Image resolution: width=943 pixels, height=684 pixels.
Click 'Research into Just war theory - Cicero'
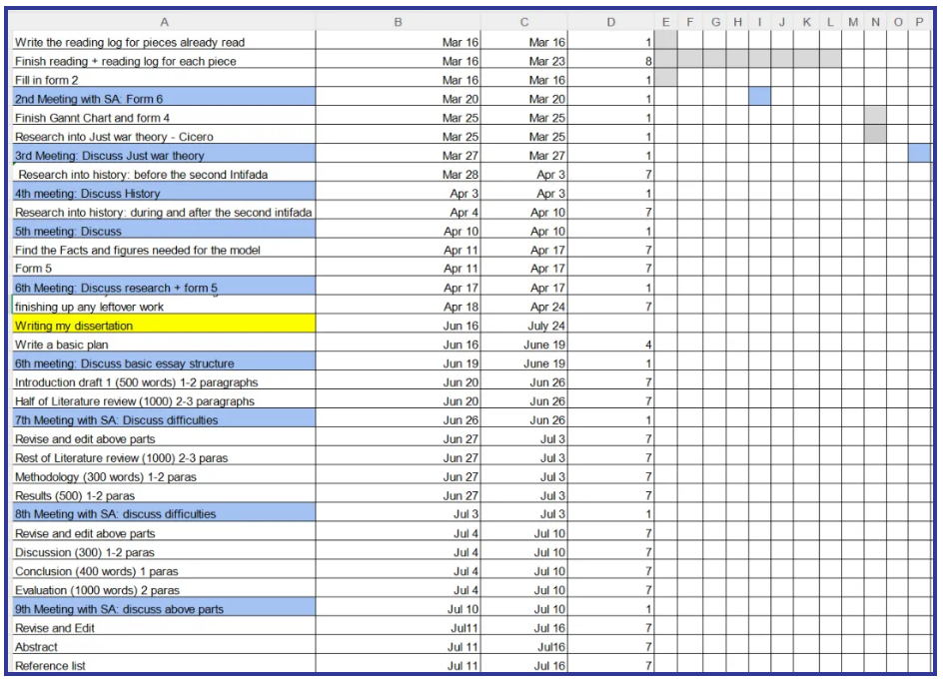click(x=164, y=137)
